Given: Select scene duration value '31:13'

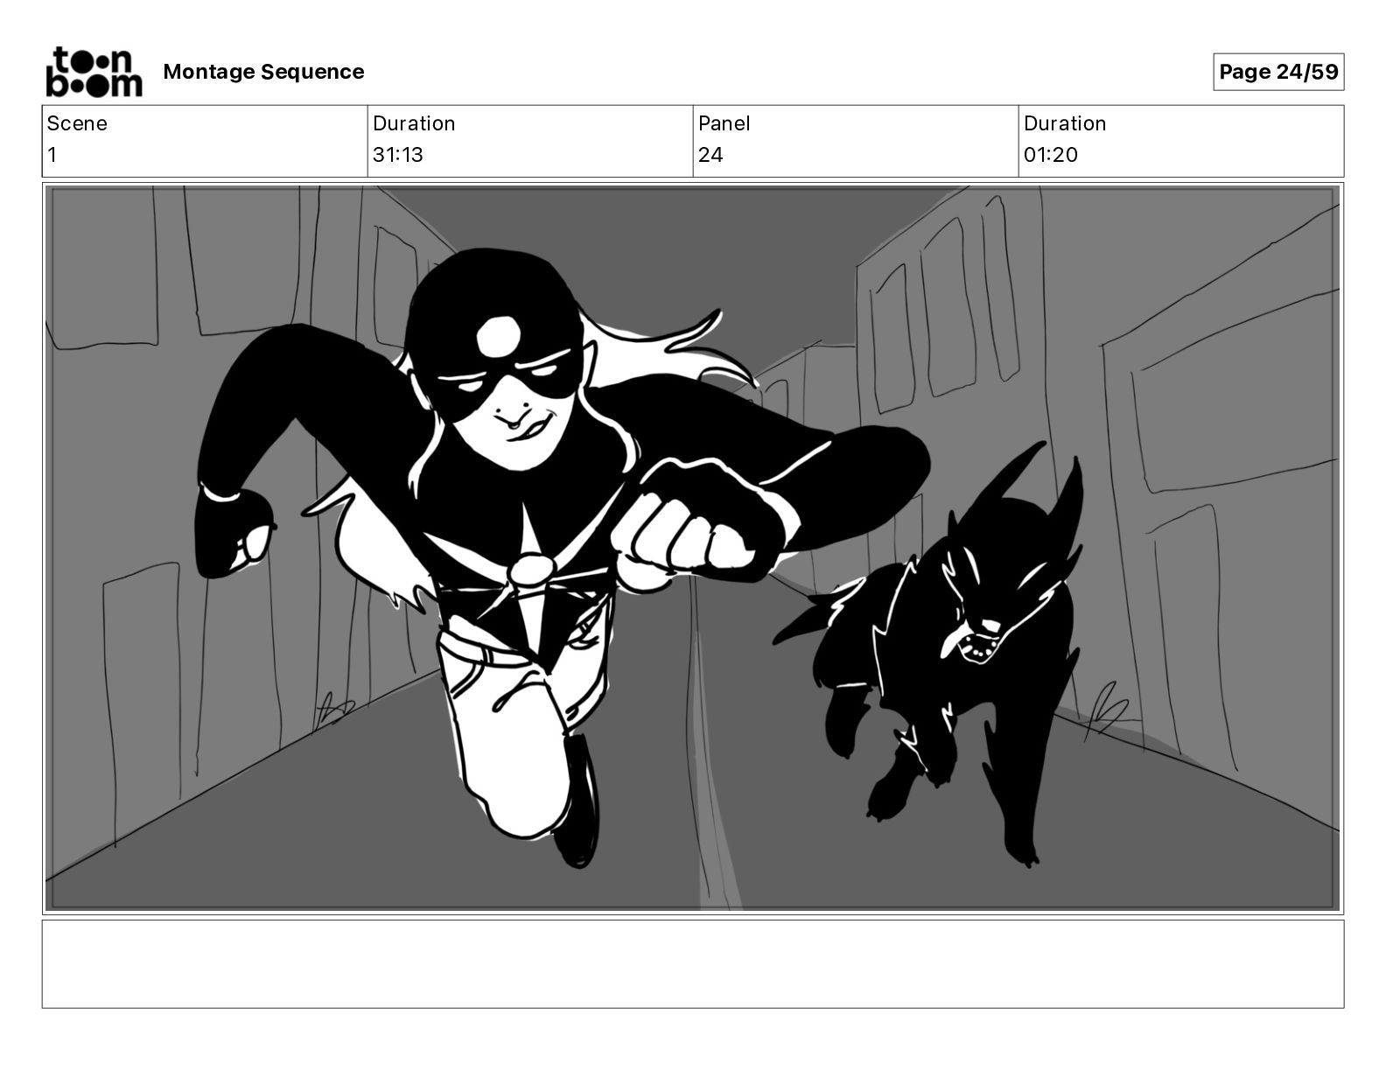Looking at the screenshot, I should click(x=398, y=155).
